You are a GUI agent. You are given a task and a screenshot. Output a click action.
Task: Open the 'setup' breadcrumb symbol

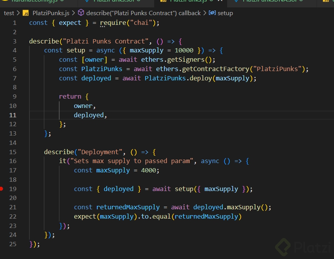click(225, 13)
